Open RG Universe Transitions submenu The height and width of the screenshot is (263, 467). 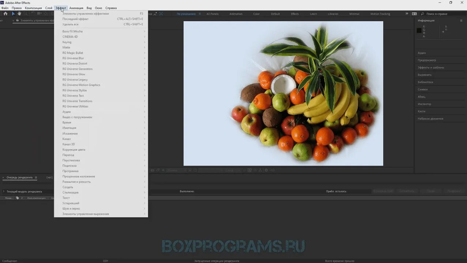pos(101,101)
